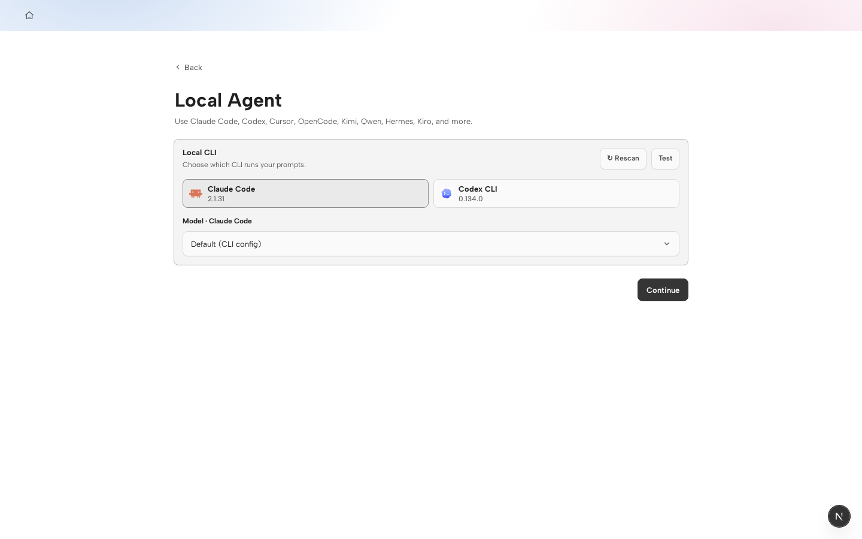
Task: Go to the Home icon
Action: tap(29, 16)
